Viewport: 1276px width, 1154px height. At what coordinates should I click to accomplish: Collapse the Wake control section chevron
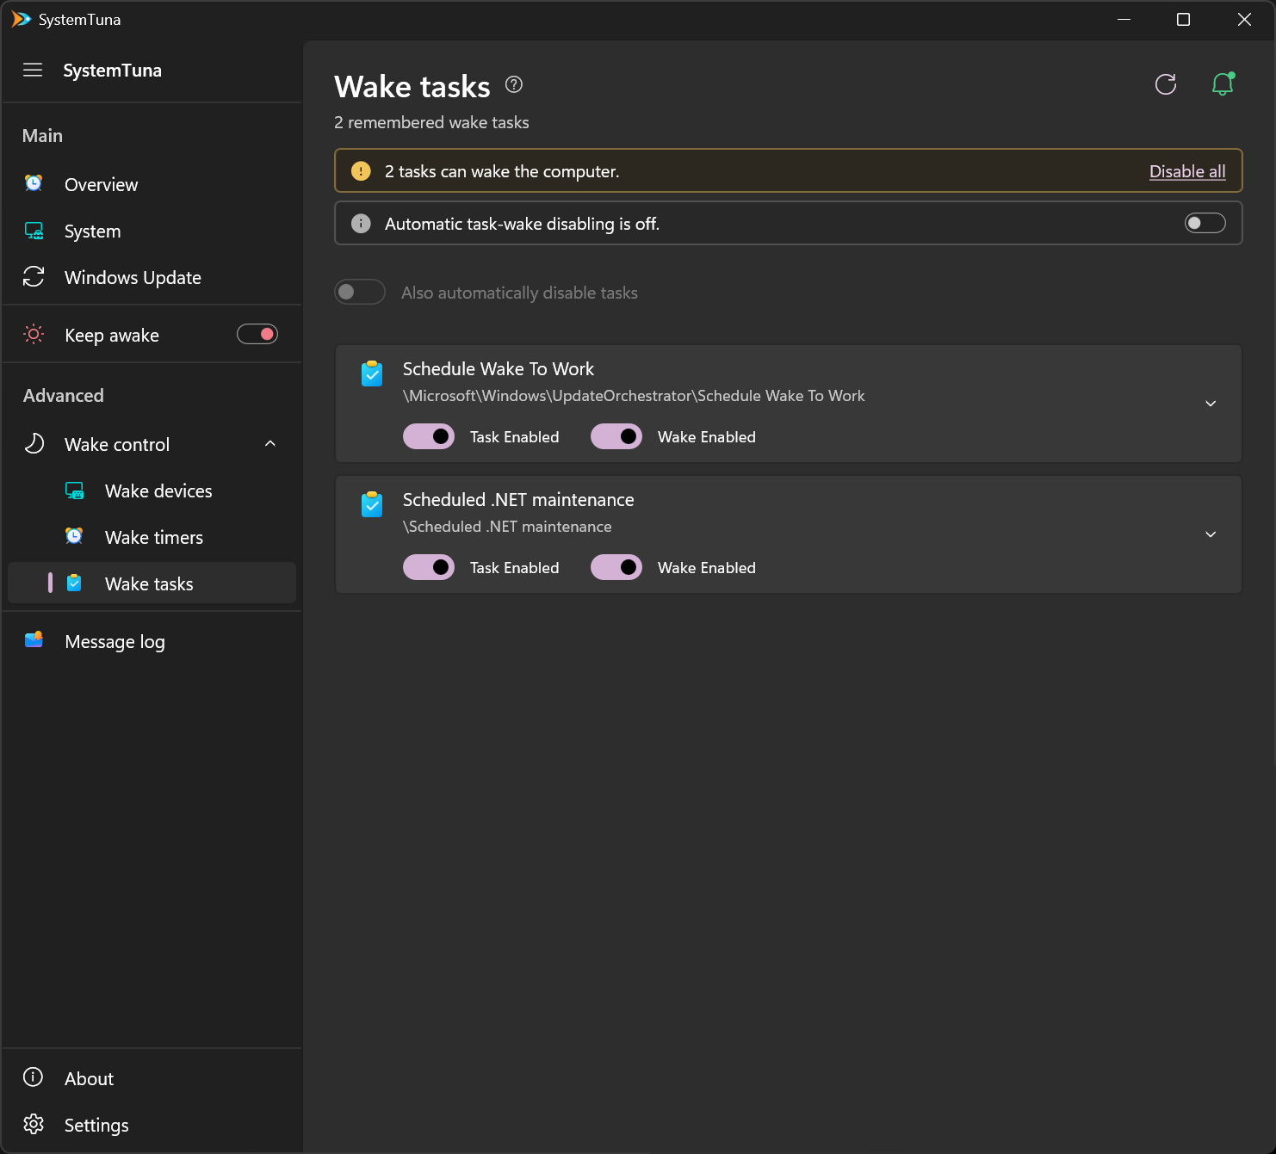(x=270, y=444)
